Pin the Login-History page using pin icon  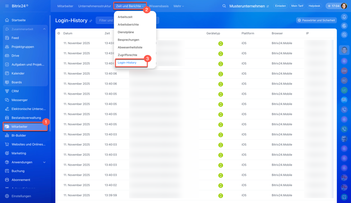pos(91,21)
